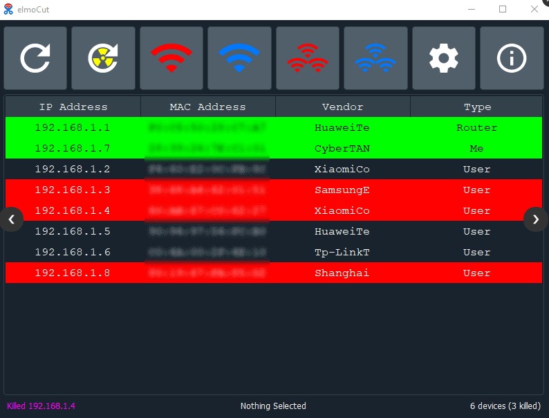
Task: Click the white refresh scan icon
Action: pyautogui.click(x=35, y=58)
